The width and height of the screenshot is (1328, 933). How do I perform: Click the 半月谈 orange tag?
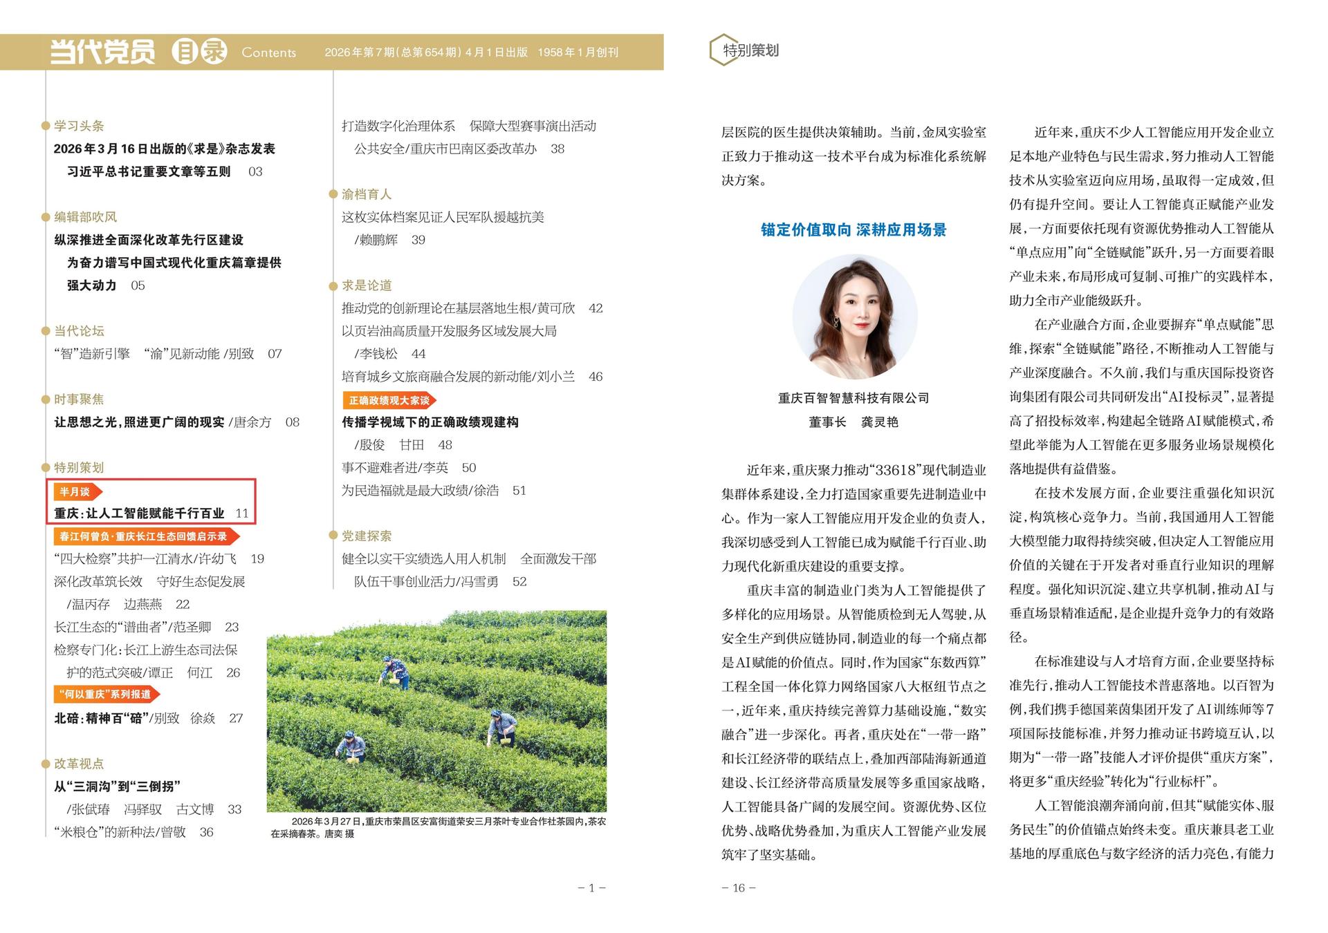click(x=77, y=492)
